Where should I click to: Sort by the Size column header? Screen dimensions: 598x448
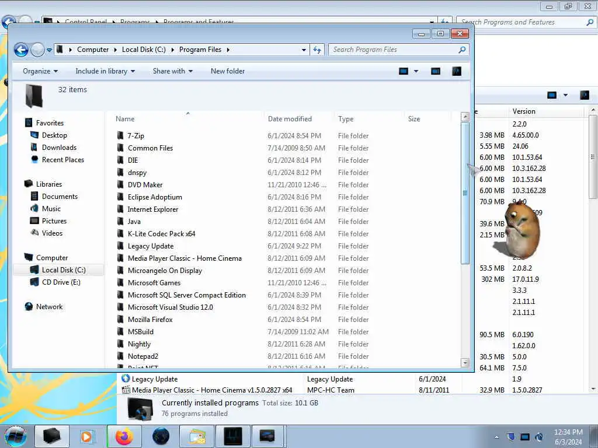tap(414, 119)
